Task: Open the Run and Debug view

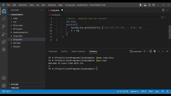Action: click(x=4, y=34)
